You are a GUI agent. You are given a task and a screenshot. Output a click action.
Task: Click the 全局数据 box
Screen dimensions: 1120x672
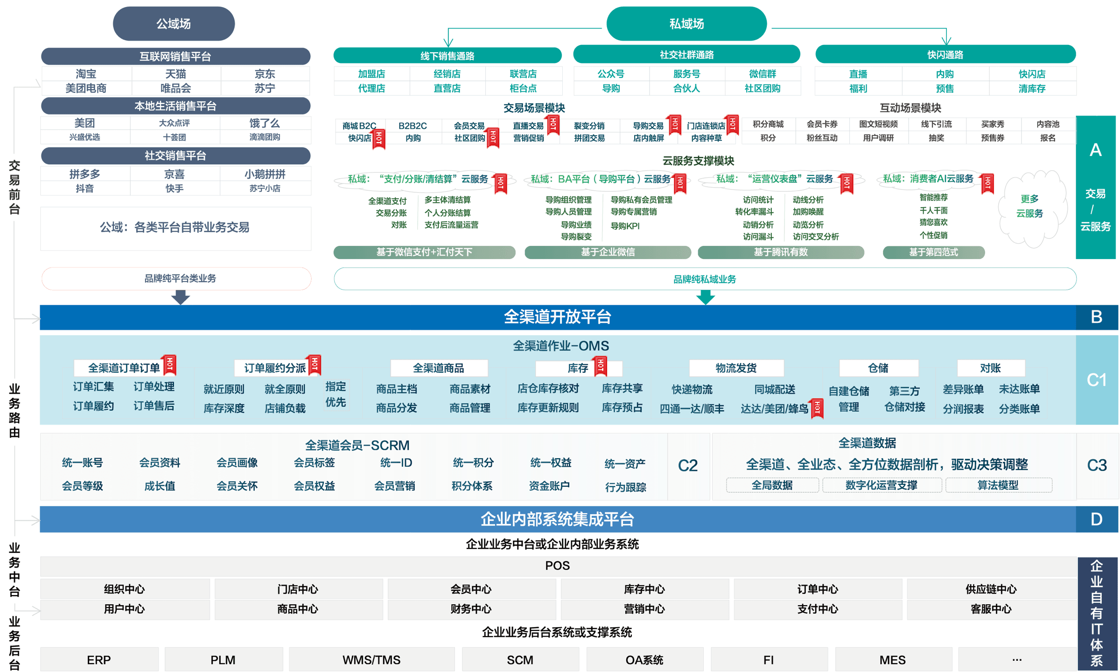772,485
